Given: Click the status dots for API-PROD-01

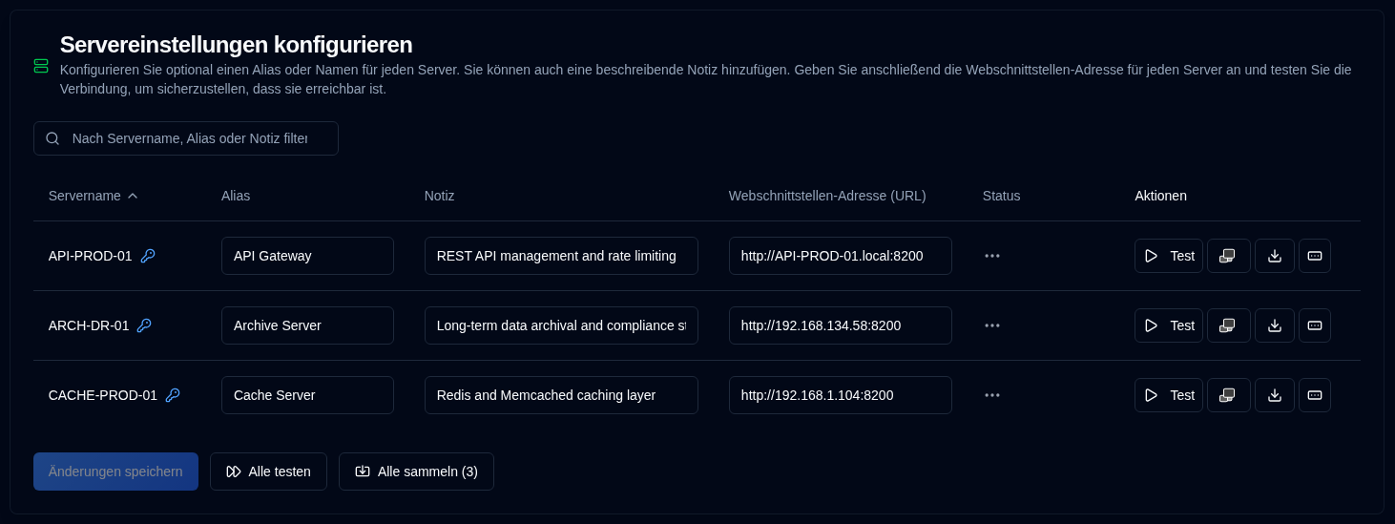Looking at the screenshot, I should [992, 256].
